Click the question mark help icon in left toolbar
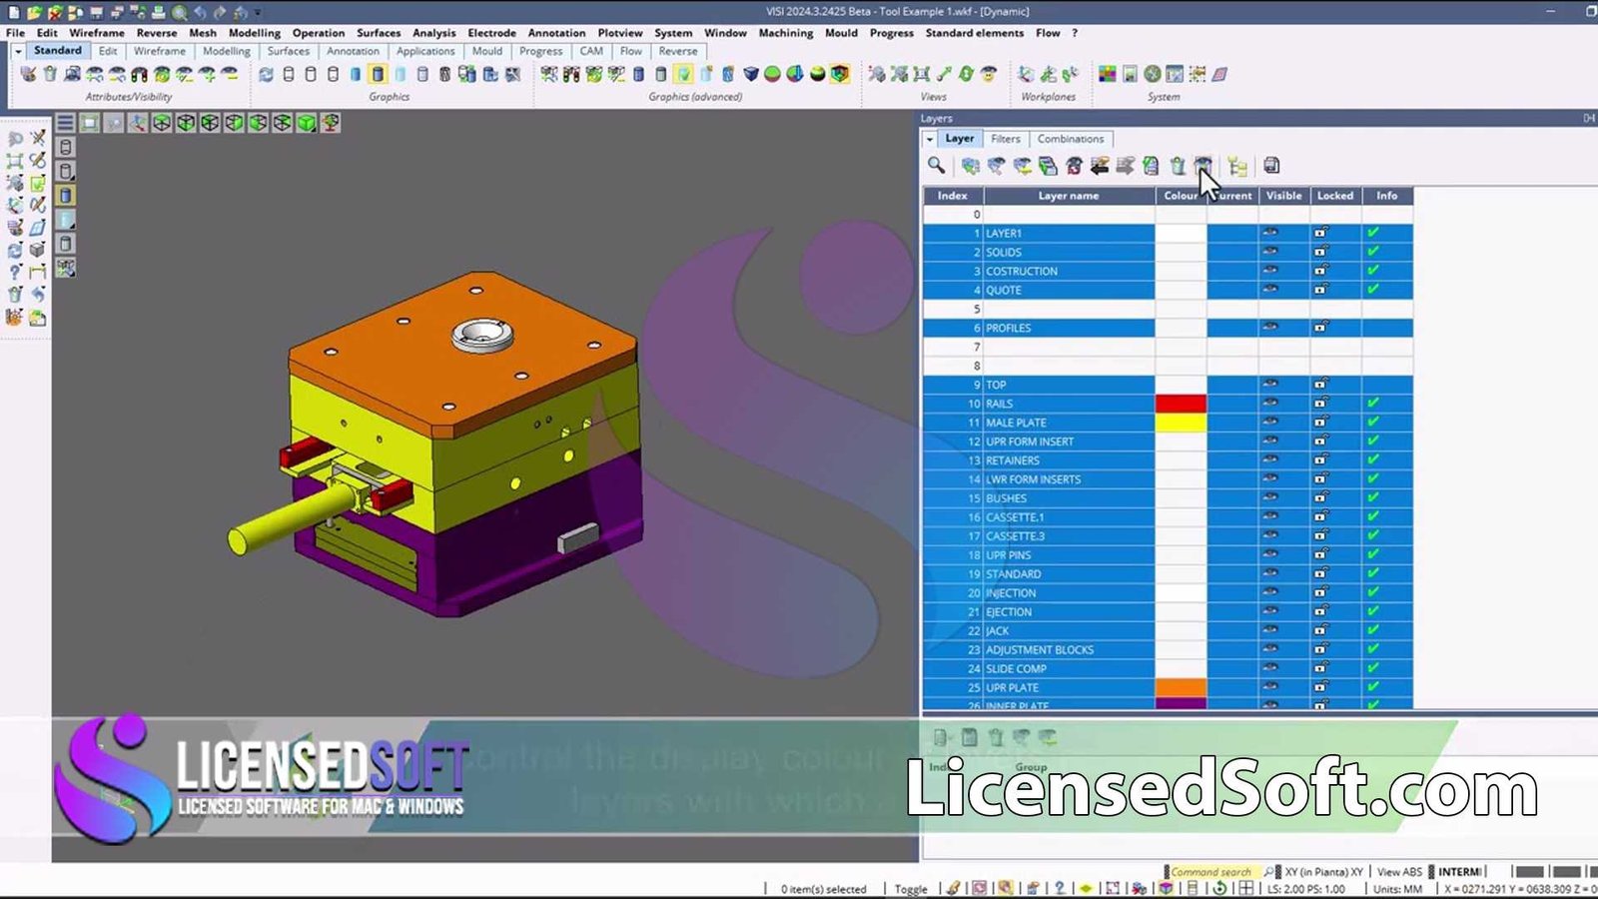The height and width of the screenshot is (899, 1598). point(15,272)
